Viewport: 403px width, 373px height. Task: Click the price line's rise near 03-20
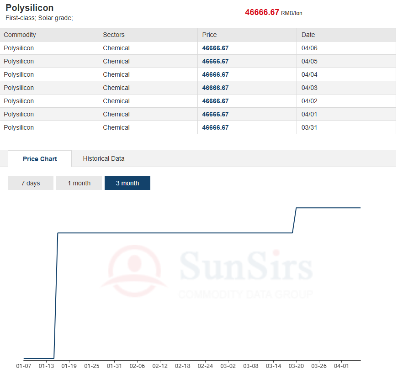(x=295, y=221)
